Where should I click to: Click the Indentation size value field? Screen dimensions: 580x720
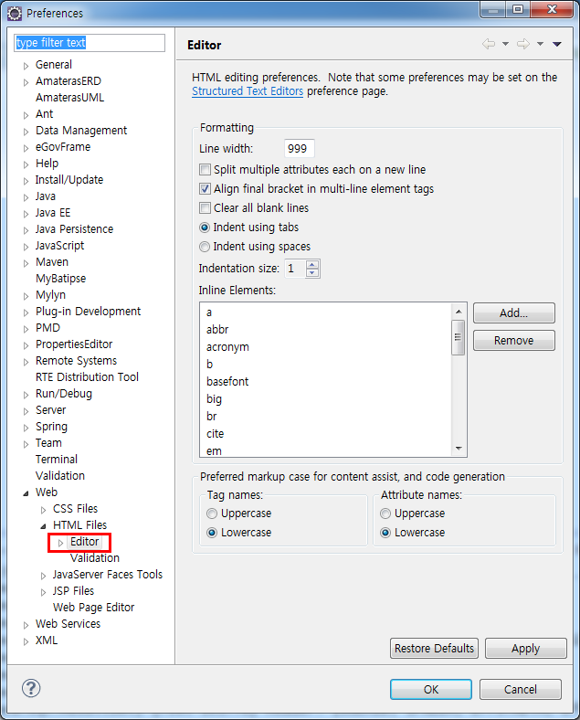point(295,269)
